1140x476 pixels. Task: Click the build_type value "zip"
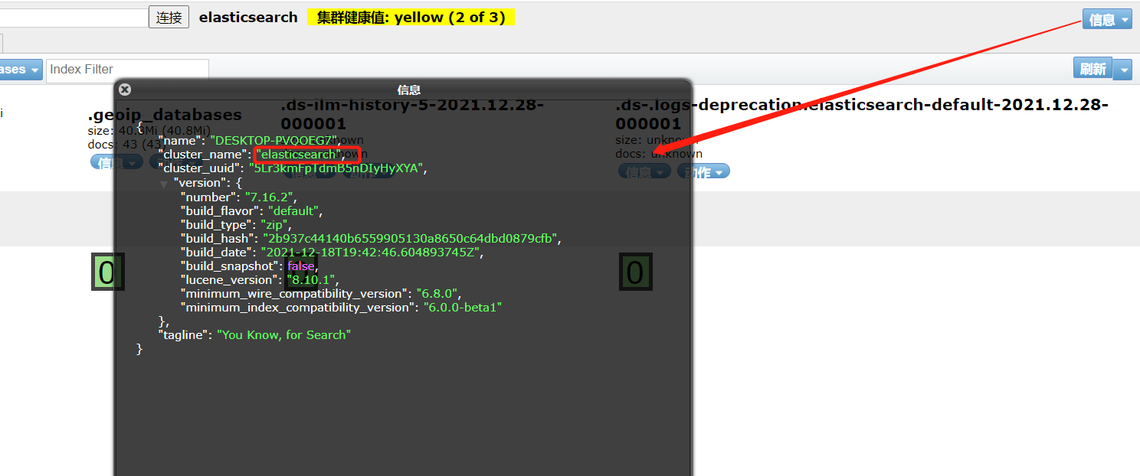(274, 225)
